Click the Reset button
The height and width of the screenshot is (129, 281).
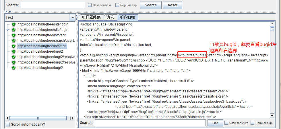173,5
